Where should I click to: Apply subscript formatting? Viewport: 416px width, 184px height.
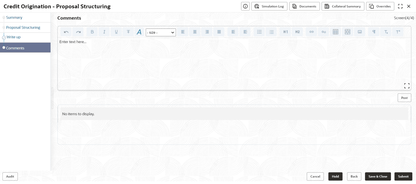386,32
